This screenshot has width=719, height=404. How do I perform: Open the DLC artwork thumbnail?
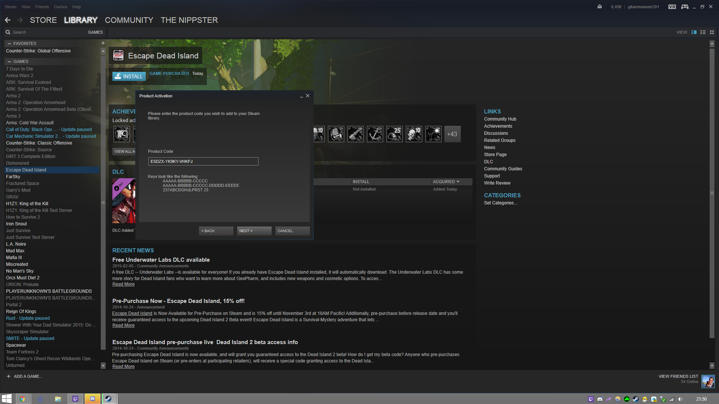[x=124, y=201]
